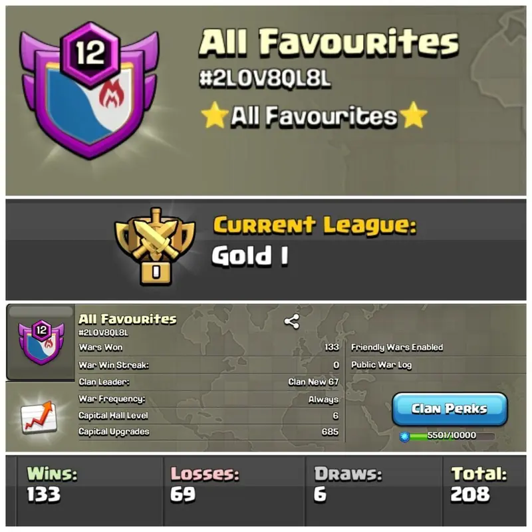
Task: Click the Capital Upgrades 685 row
Action: click(x=209, y=432)
